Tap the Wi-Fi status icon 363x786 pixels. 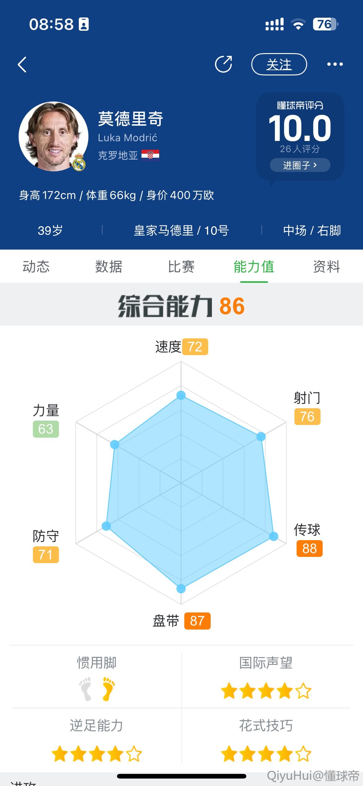click(x=298, y=24)
